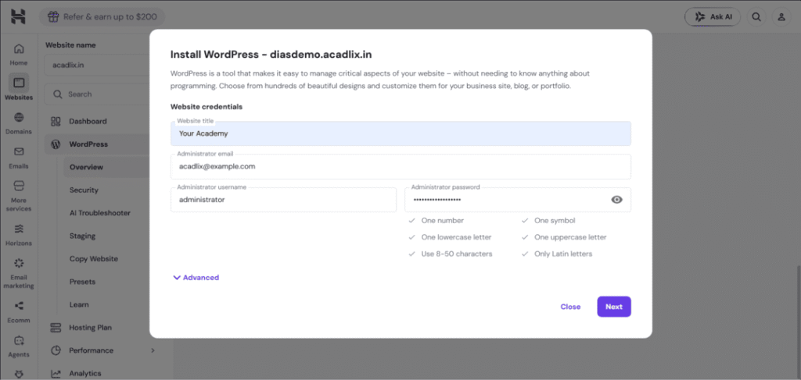Click the Close button in dialog
Viewport: 801px width, 380px height.
(570, 307)
